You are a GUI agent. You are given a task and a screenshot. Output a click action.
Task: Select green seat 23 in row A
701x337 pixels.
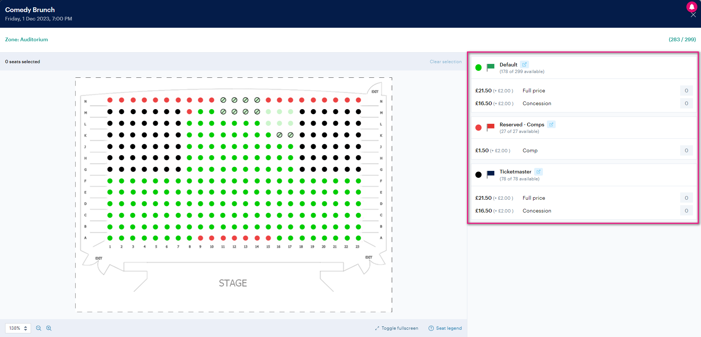point(359,238)
